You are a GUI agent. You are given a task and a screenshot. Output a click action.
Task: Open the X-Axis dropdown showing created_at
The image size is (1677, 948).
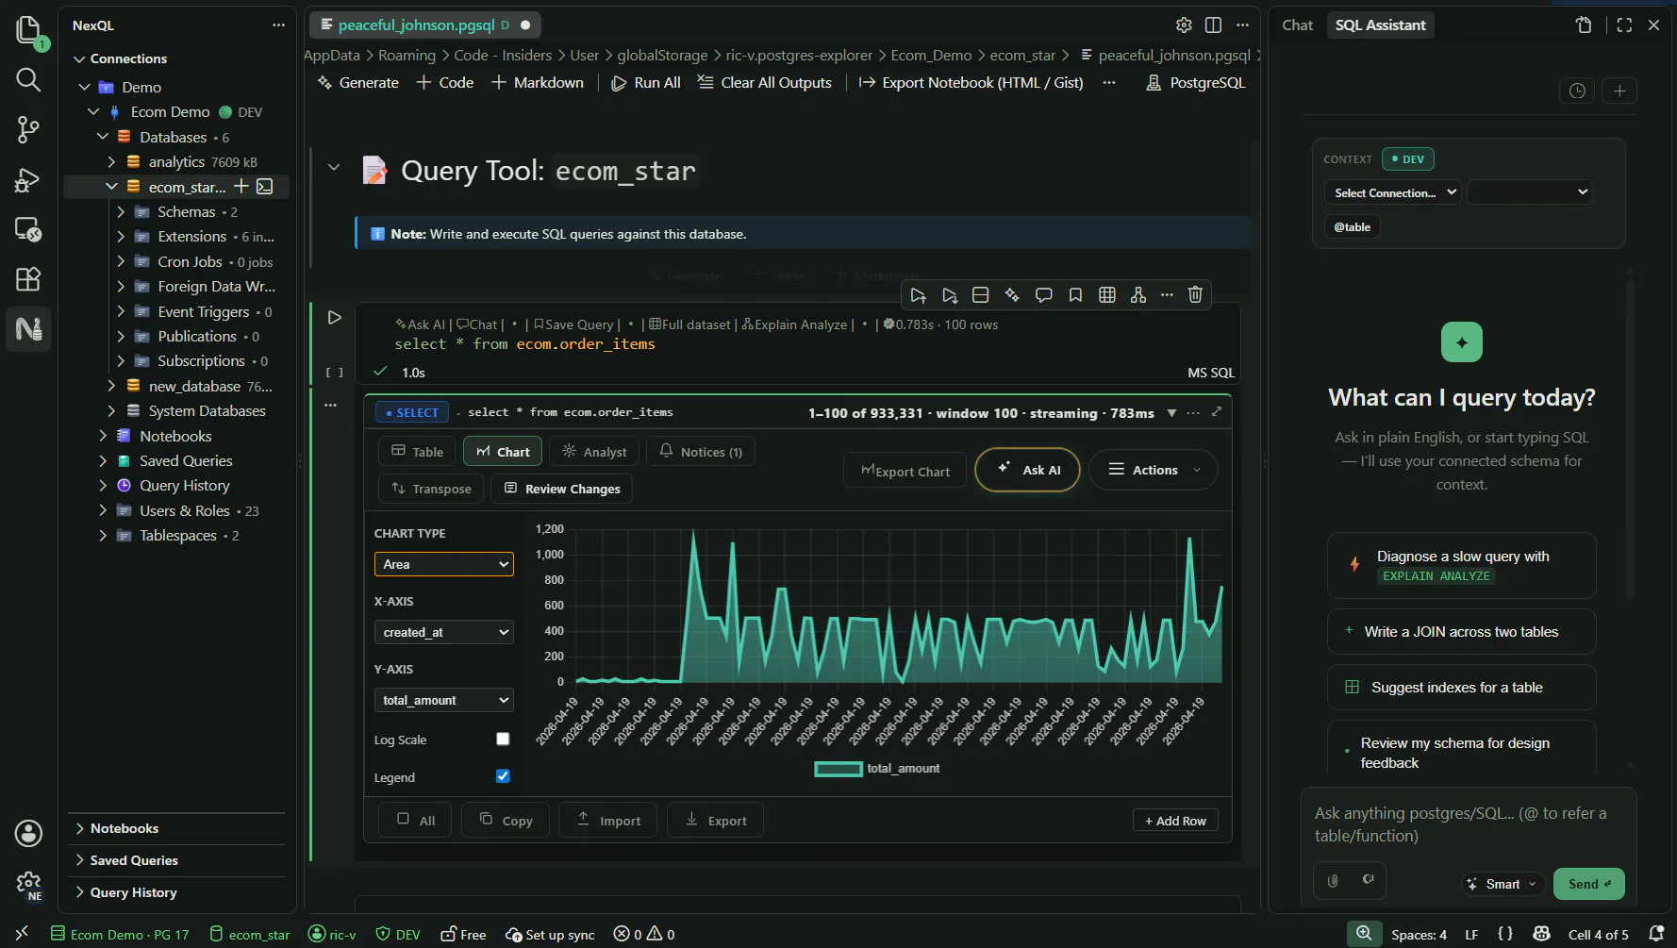click(444, 632)
